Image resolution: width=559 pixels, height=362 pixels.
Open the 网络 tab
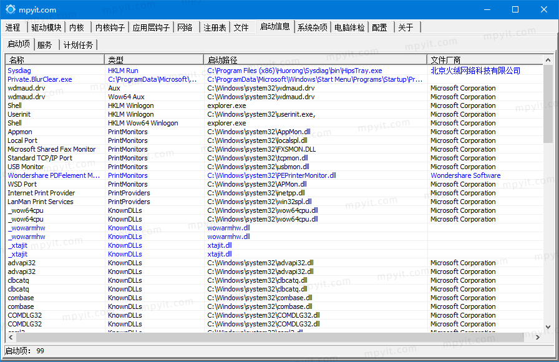pyautogui.click(x=185, y=27)
